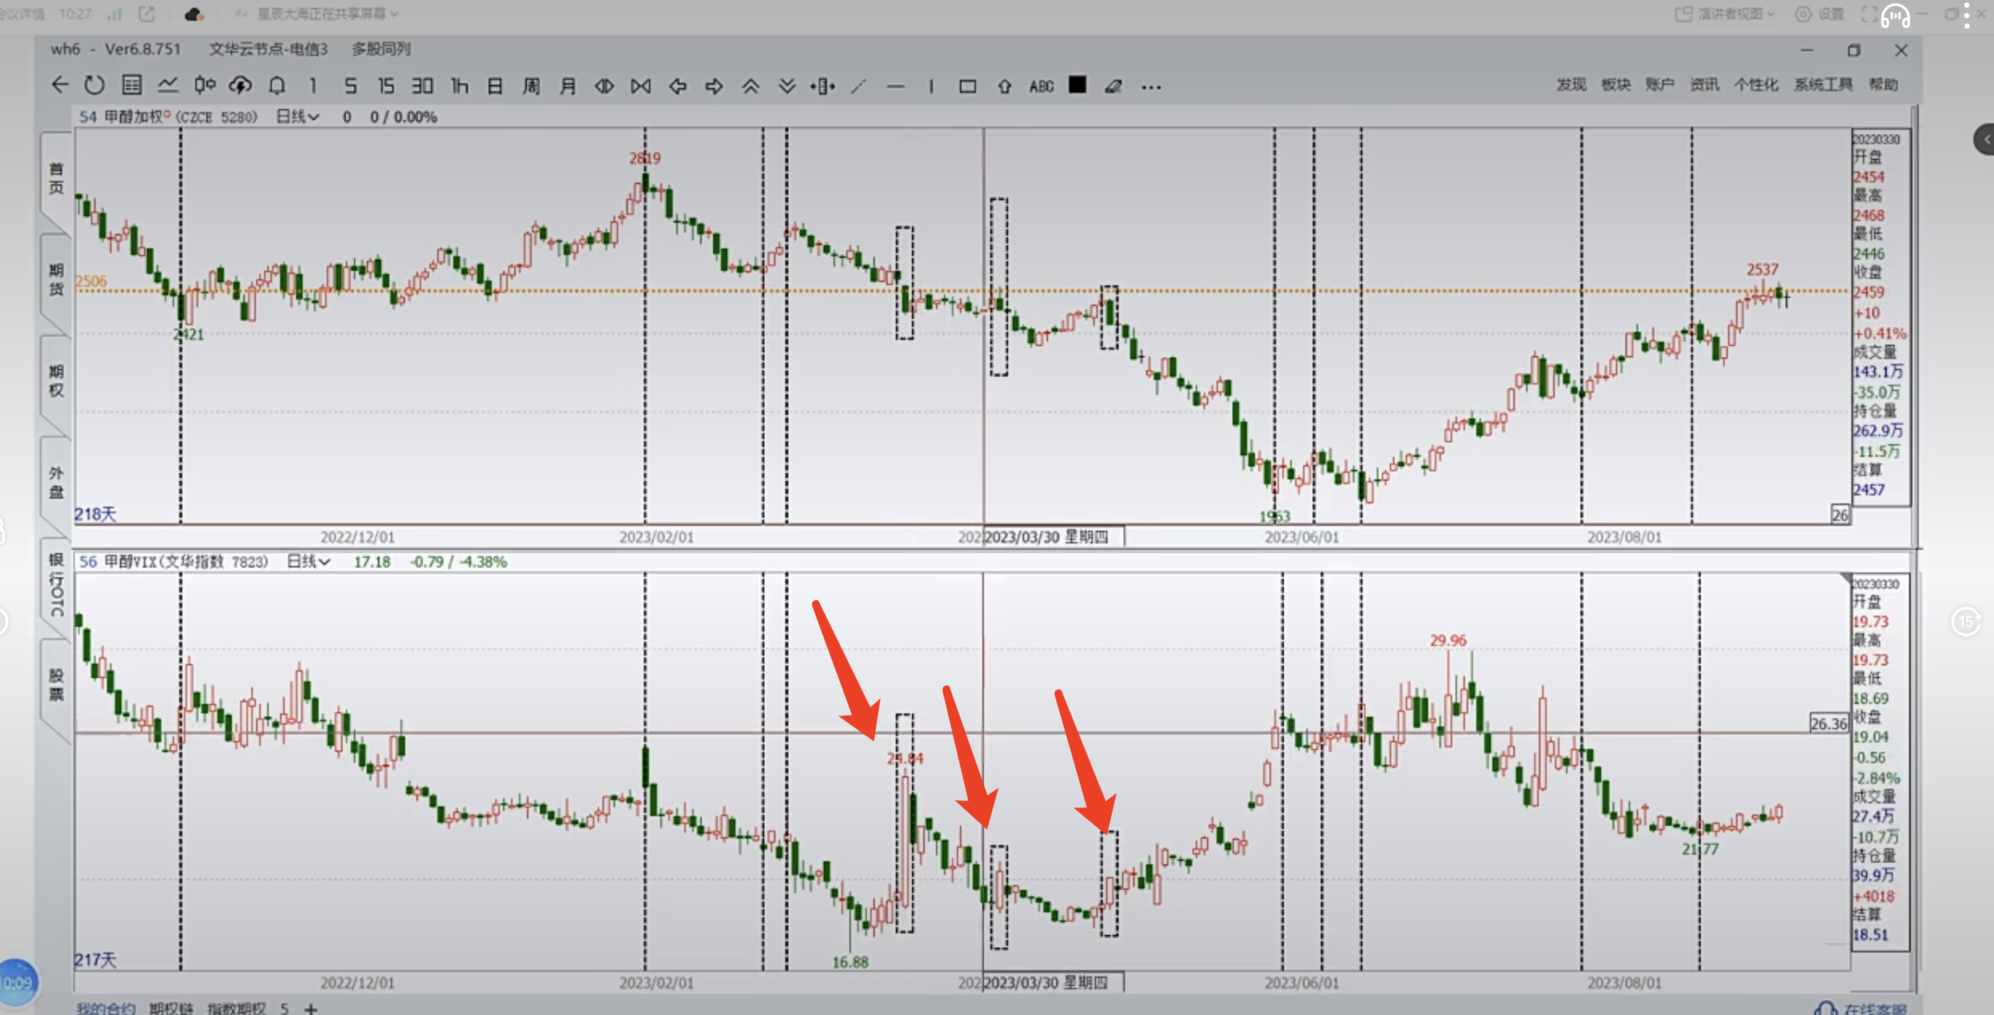
Task: Click the horizontal line drawing tool
Action: tap(895, 86)
